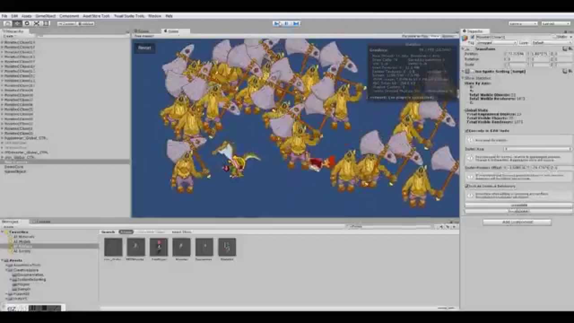Switch to the Console tab
Viewport: 574px width, 323px height.
click(43, 222)
